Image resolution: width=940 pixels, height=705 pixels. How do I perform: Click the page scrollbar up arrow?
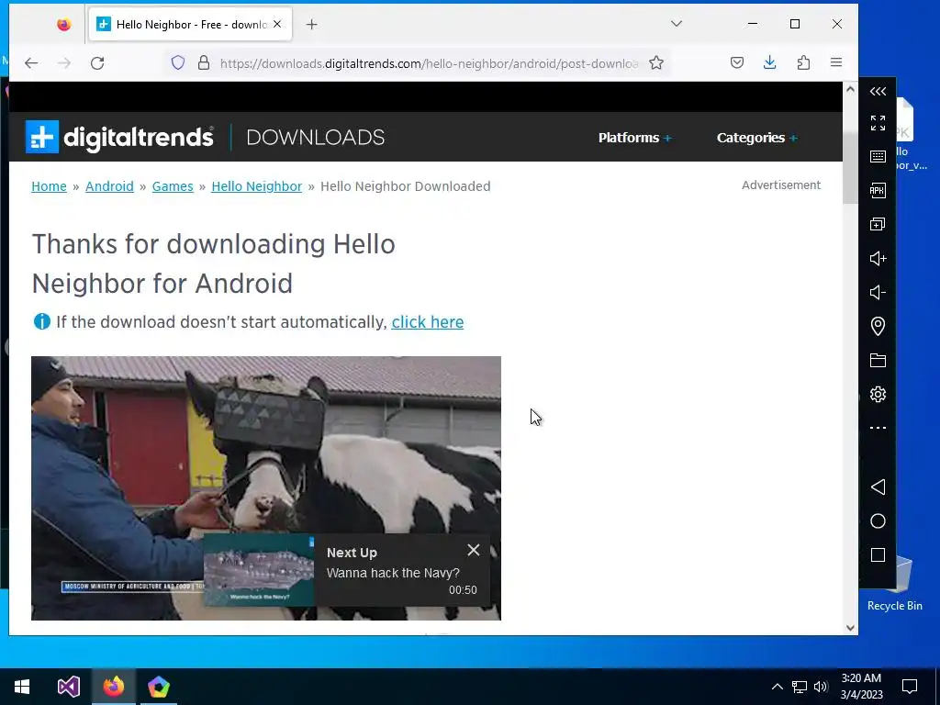pyautogui.click(x=850, y=89)
